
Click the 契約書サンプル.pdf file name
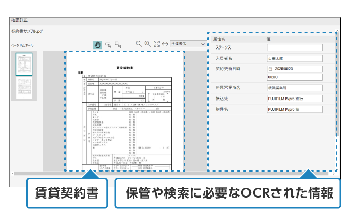(27, 31)
